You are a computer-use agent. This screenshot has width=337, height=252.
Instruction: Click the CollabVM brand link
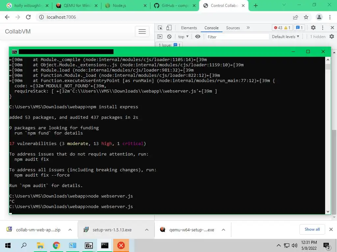tap(18, 31)
